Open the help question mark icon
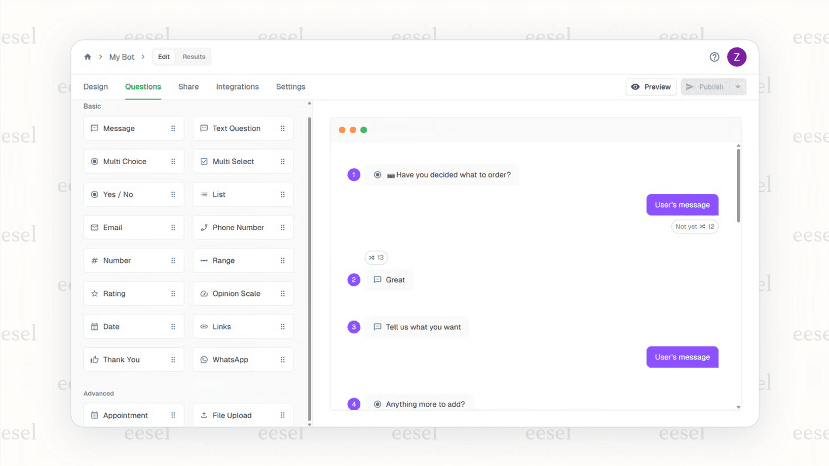The height and width of the screenshot is (466, 829). [714, 57]
